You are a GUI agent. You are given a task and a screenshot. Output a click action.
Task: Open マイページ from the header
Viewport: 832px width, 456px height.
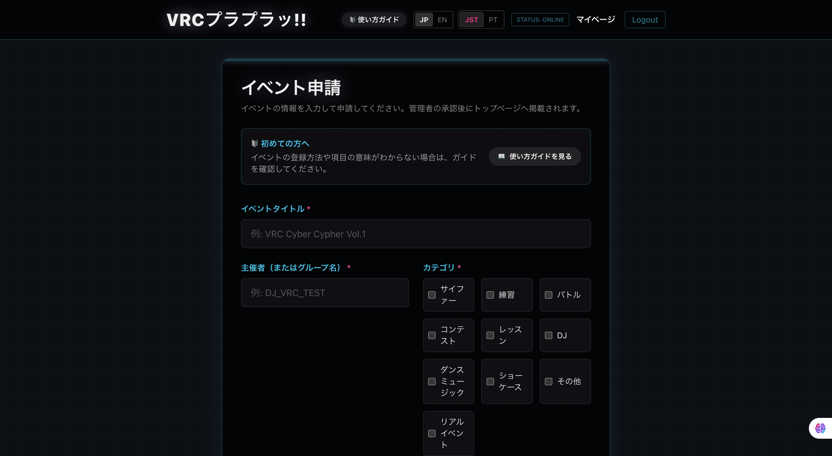[596, 19]
